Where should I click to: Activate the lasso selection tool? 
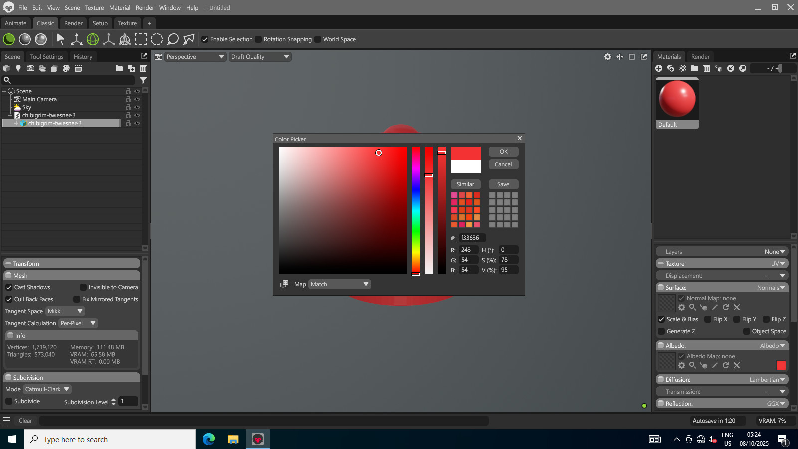pos(173,39)
